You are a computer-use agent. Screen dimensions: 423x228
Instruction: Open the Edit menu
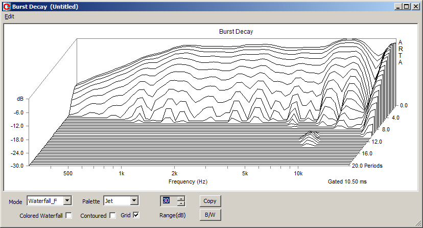[9, 16]
